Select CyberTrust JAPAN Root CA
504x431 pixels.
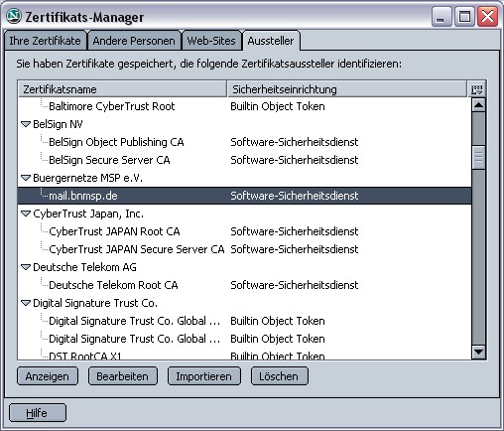[x=114, y=231]
